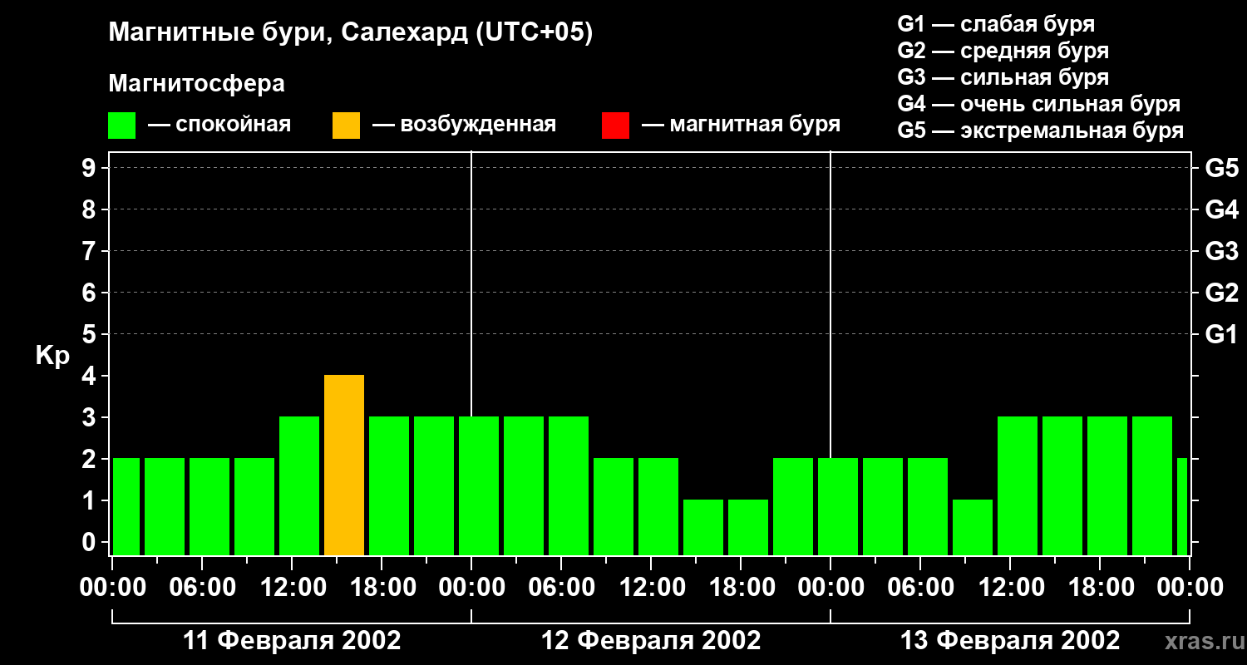Click legend line 'G2 — средняя буря'
This screenshot has width=1247, height=665.
(x=1003, y=51)
